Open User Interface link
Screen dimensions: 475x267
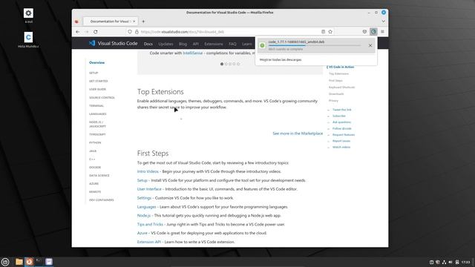[x=149, y=189]
